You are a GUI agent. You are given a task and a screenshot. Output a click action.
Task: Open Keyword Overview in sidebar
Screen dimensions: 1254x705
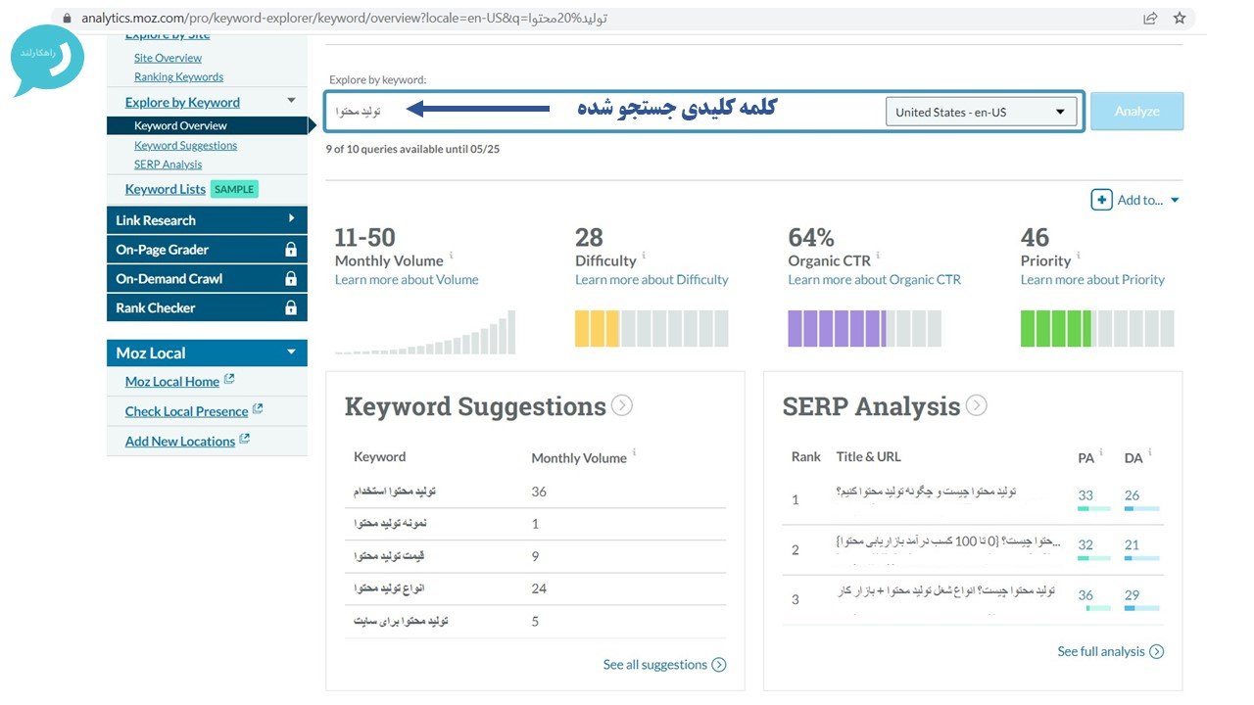(x=180, y=126)
